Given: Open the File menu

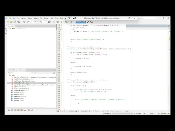Looking at the screenshot, I should (10, 18).
